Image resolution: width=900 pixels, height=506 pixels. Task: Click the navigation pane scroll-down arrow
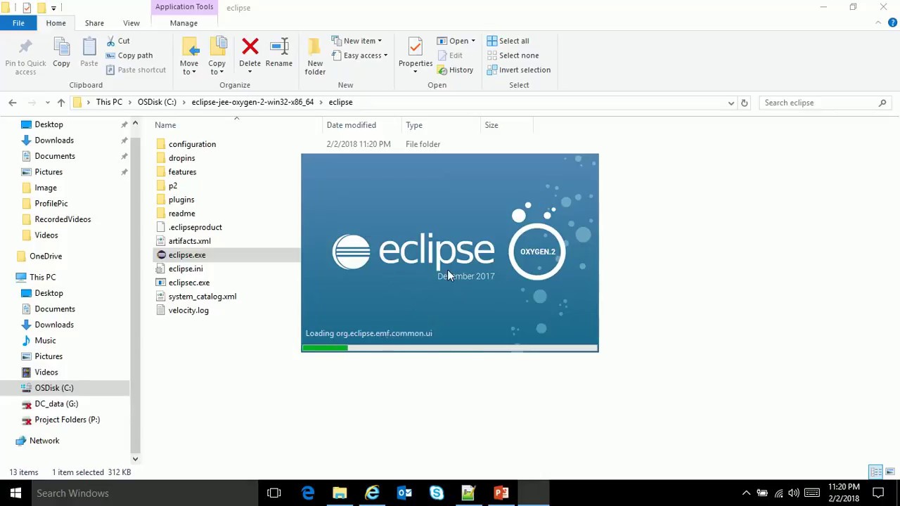pyautogui.click(x=135, y=459)
